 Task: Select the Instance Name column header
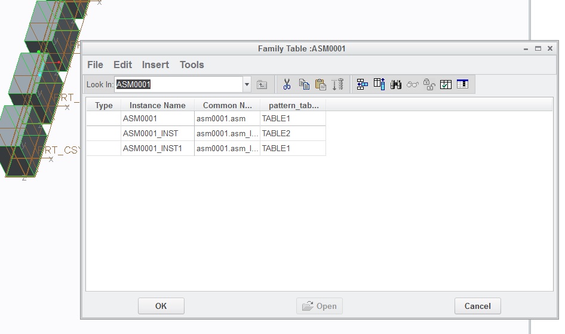click(x=158, y=105)
